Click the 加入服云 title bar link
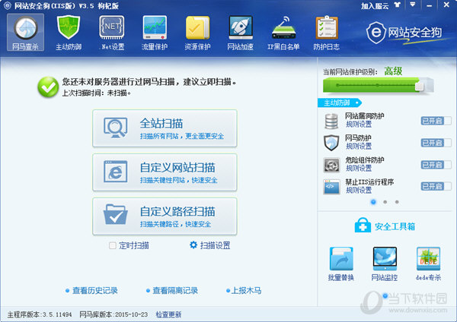This screenshot has height=322, width=457. pos(375,5)
